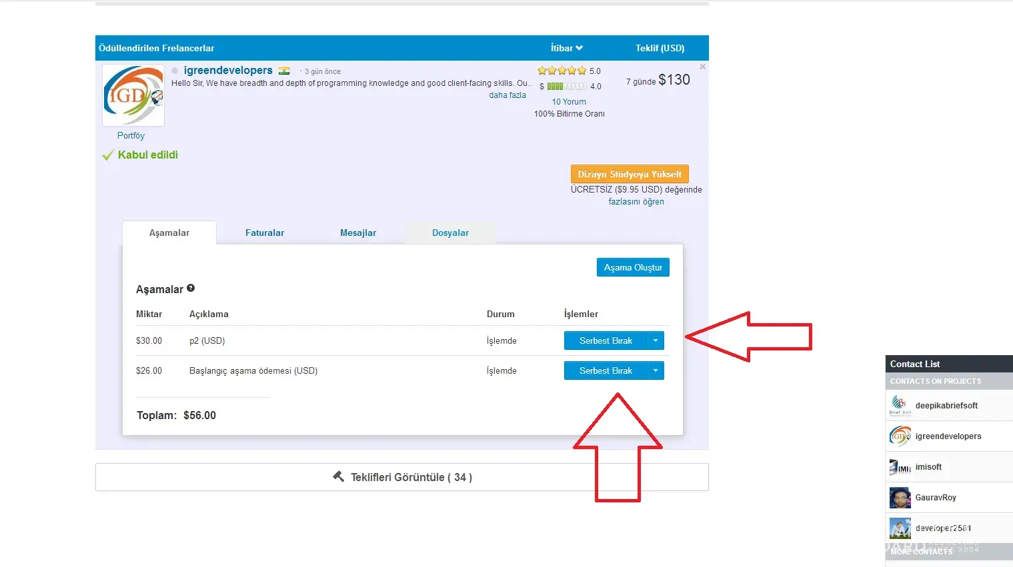This screenshot has height=567, width=1013.
Task: Open the 10 Yorum reviews link
Action: pyautogui.click(x=569, y=102)
